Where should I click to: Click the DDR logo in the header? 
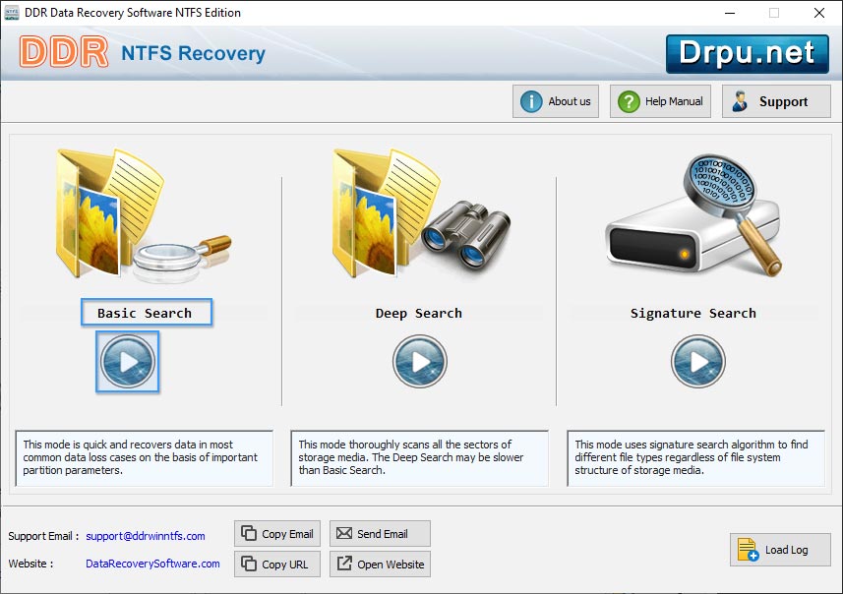pos(64,52)
